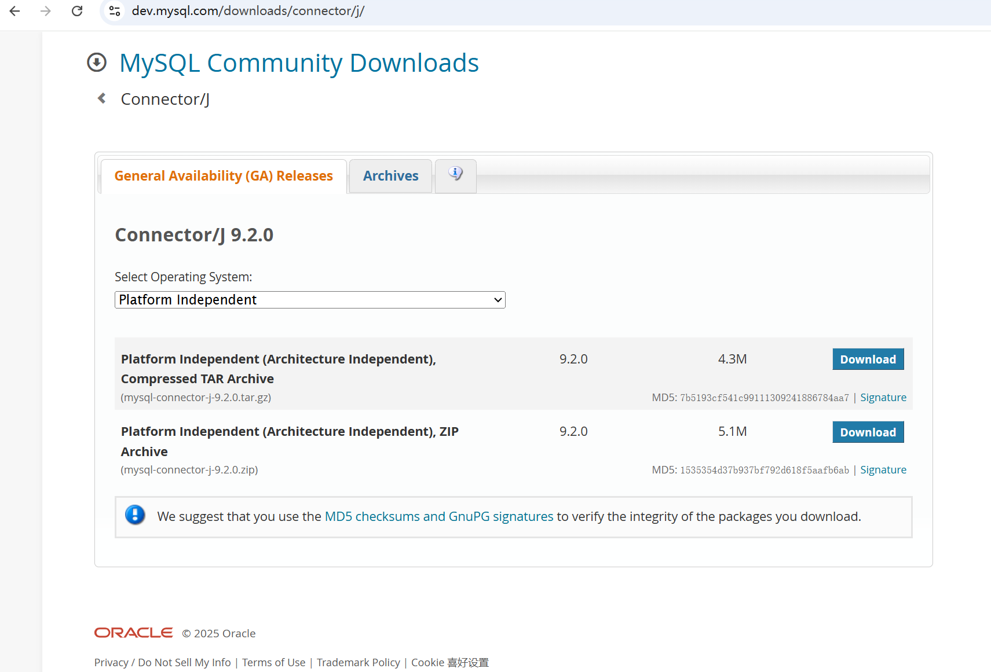991x672 pixels.
Task: Open MD5 checksums and GnuPG signatures link
Action: 439,516
